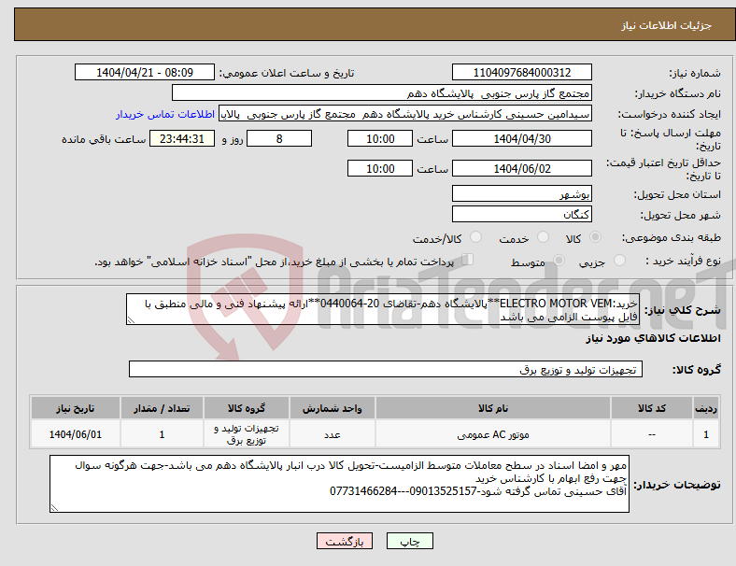The height and width of the screenshot is (566, 736).
Task: Click the گروه کالا column header in table
Action: point(247,408)
